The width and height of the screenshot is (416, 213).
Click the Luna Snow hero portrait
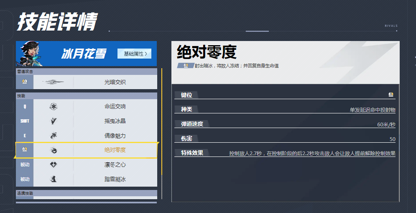pos(31,54)
